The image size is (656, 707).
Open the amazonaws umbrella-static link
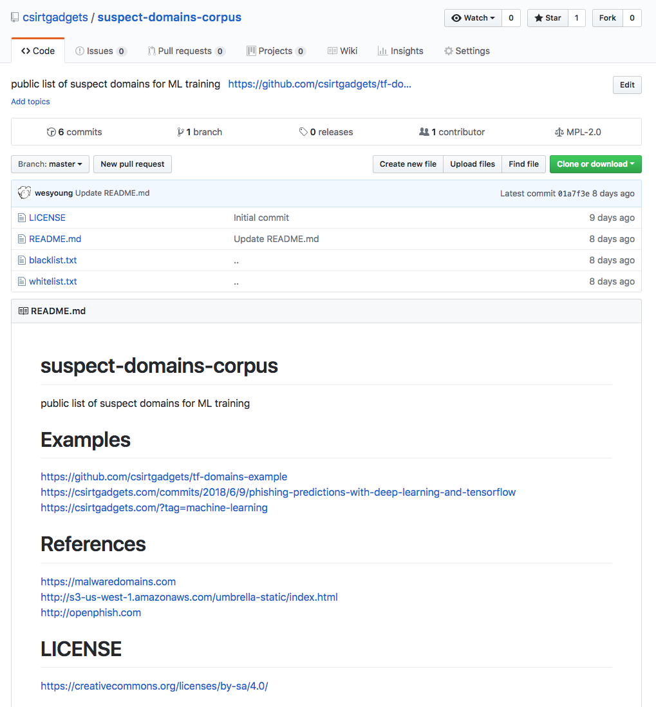[189, 597]
